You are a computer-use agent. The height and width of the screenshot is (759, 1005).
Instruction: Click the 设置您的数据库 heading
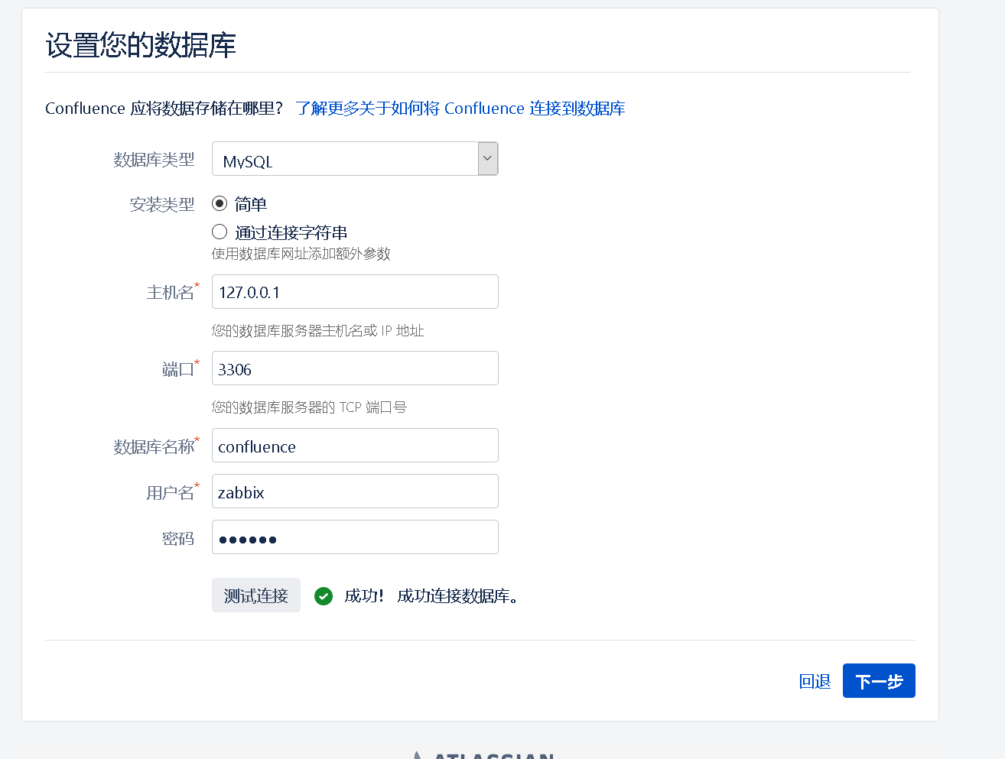click(x=141, y=45)
